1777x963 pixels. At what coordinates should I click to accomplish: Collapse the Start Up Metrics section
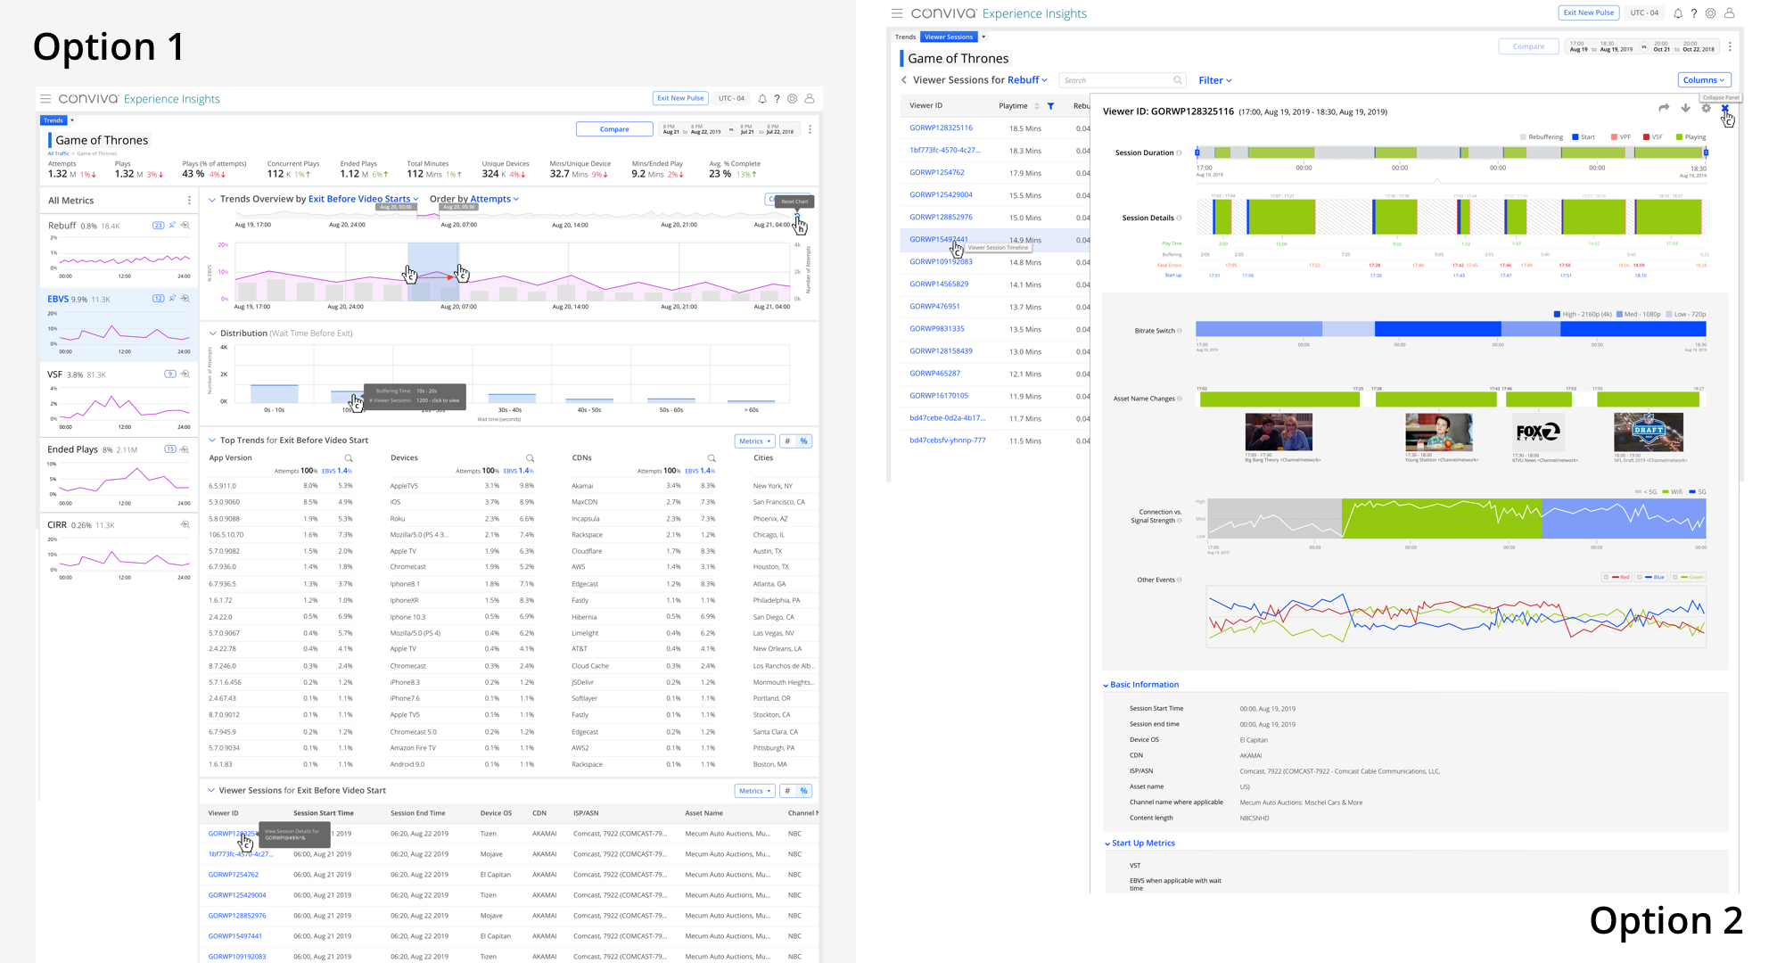1107,844
